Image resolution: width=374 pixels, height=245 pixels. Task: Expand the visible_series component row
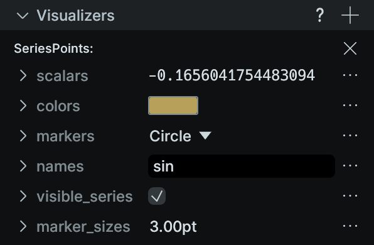coord(23,196)
